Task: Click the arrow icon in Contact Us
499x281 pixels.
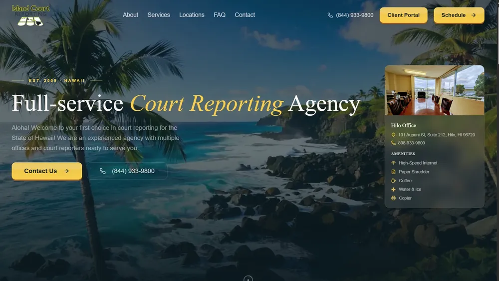Action: click(x=66, y=171)
